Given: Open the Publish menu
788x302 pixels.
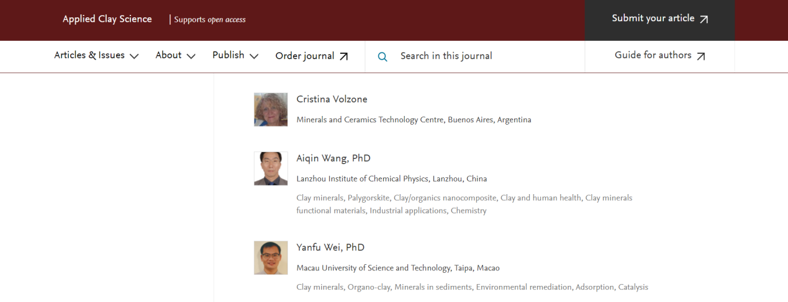Looking at the screenshot, I should [x=235, y=56].
